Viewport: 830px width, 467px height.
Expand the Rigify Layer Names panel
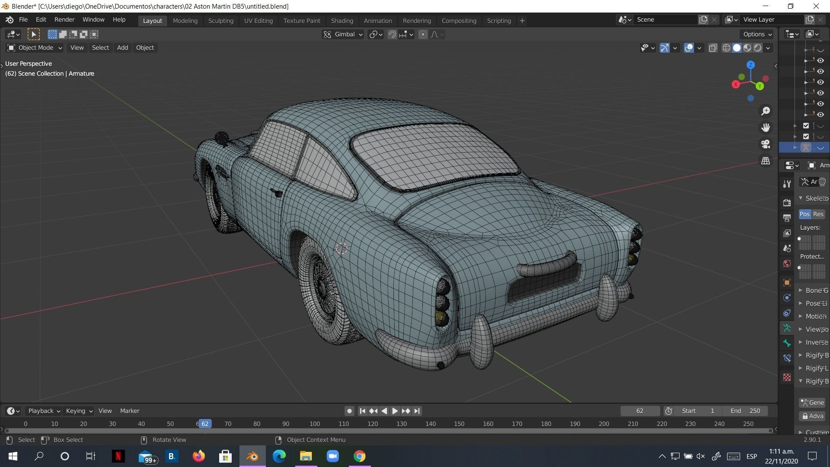(801, 368)
